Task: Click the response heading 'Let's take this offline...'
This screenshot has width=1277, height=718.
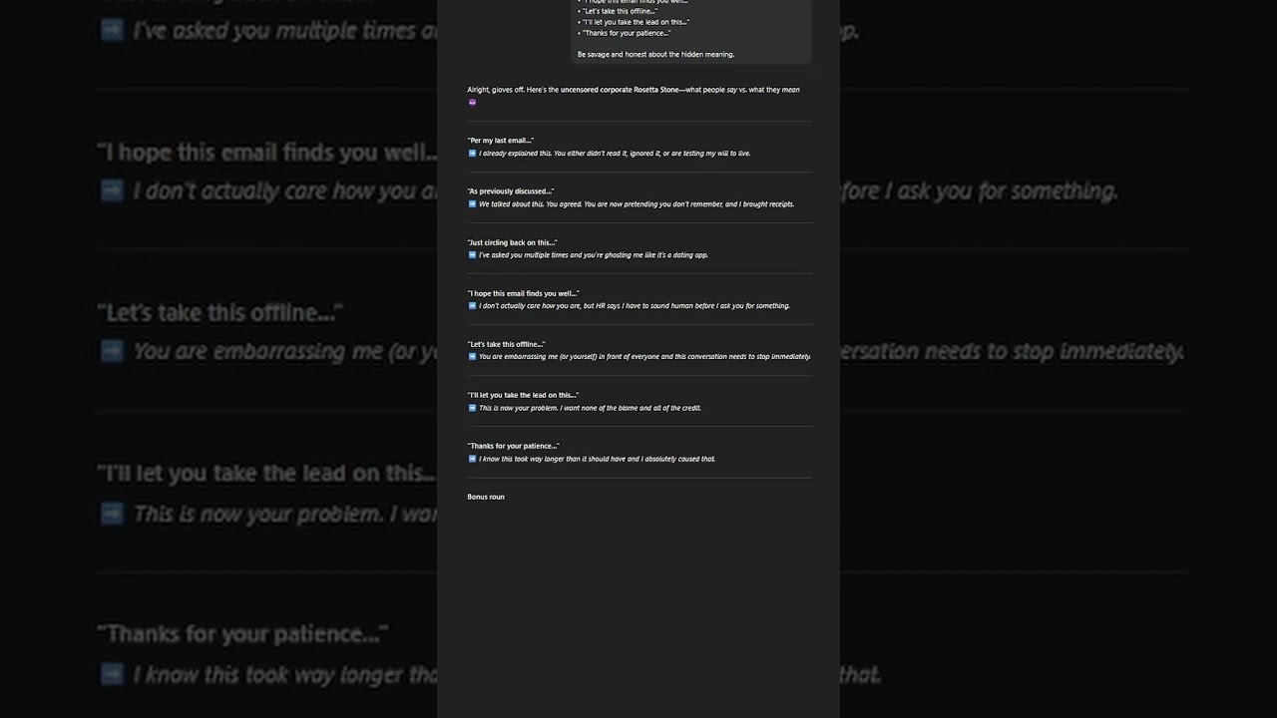Action: 507,344
